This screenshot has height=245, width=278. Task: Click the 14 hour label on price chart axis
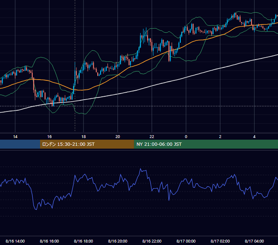tap(15, 137)
